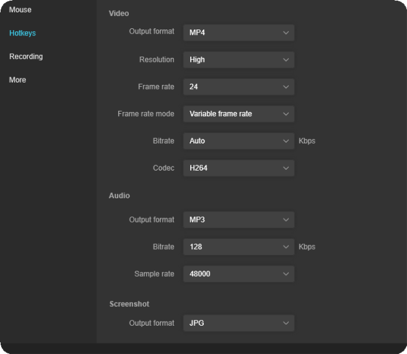Expand the Resolution dropdown set to High
This screenshot has width=407, height=354.
[x=238, y=60]
